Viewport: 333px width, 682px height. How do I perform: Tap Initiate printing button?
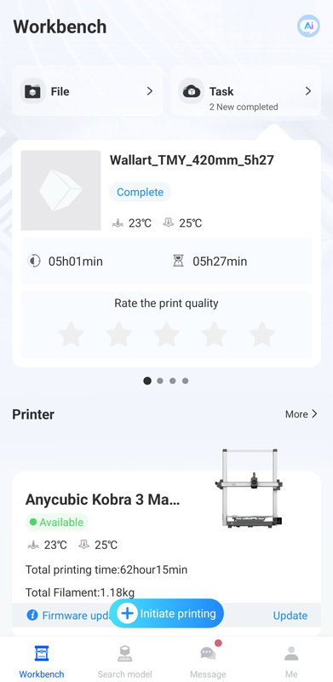pos(167,613)
